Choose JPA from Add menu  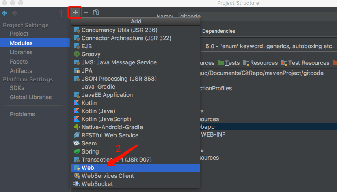pyautogui.click(x=135, y=70)
